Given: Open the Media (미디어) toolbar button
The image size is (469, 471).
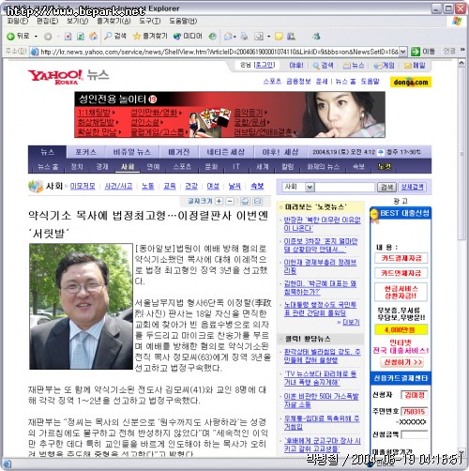Looking at the screenshot, I should coord(188,37).
